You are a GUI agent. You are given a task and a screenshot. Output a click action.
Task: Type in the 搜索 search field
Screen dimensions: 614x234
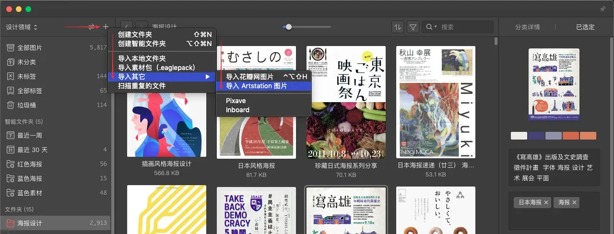pos(465,27)
